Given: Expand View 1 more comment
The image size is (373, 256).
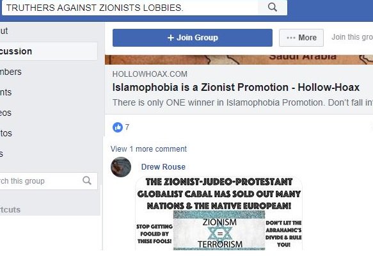Looking at the screenshot, I should click(x=148, y=149).
